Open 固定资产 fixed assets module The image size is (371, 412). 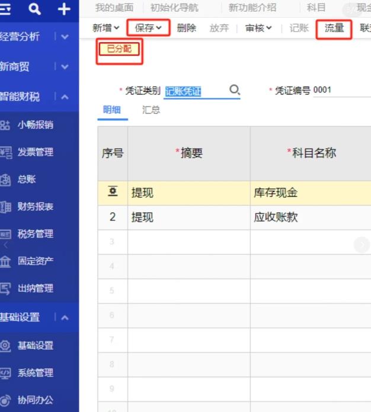35,261
